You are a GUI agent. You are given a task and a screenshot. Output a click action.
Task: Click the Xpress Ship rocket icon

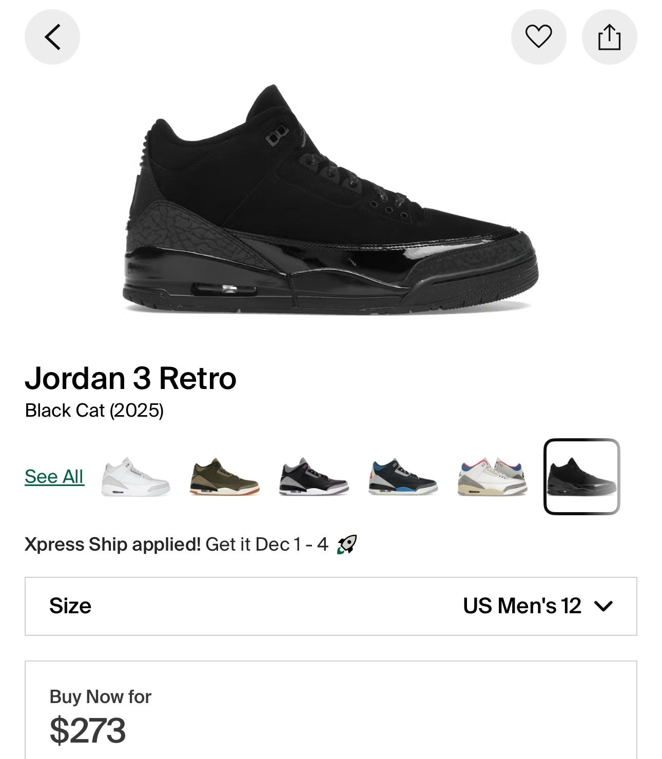pyautogui.click(x=347, y=544)
